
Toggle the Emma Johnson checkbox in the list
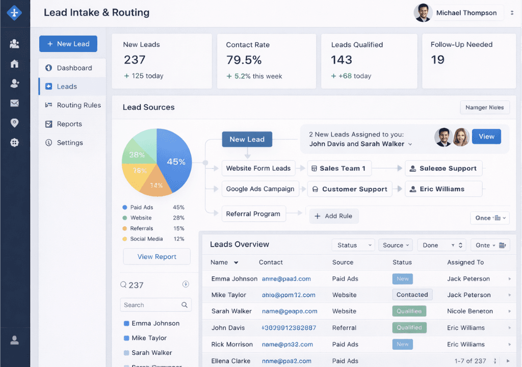(x=126, y=324)
